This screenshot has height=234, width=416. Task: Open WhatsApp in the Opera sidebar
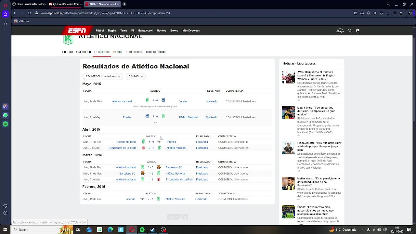(5, 115)
